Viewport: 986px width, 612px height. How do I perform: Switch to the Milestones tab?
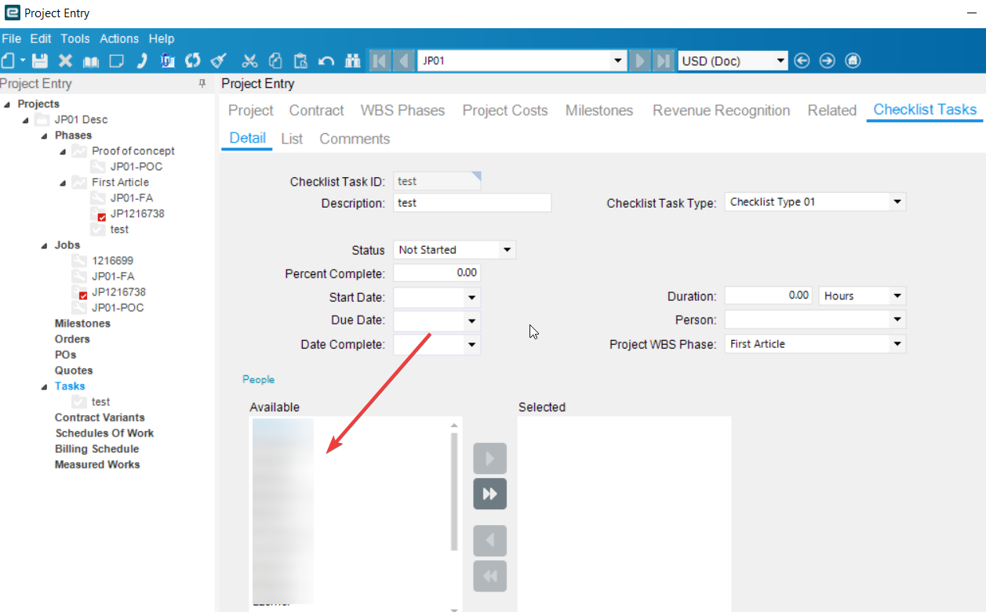pyautogui.click(x=599, y=110)
